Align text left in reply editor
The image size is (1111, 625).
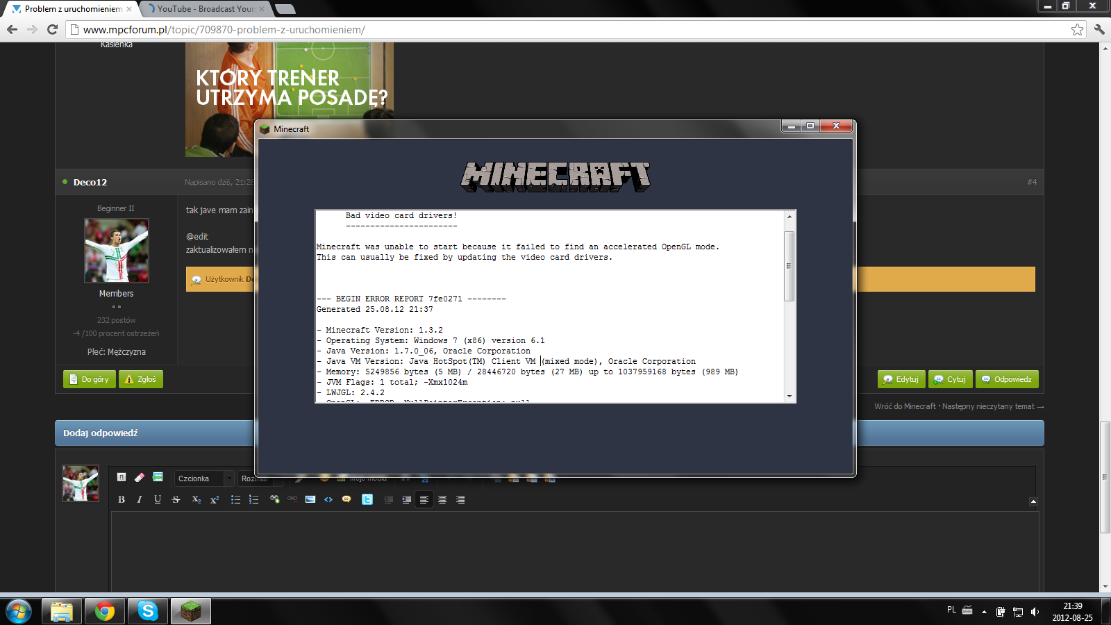(x=424, y=499)
